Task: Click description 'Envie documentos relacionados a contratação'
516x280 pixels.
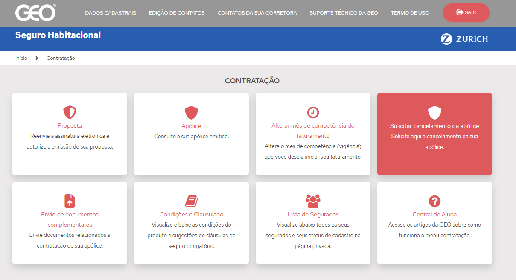Action: coord(70,240)
